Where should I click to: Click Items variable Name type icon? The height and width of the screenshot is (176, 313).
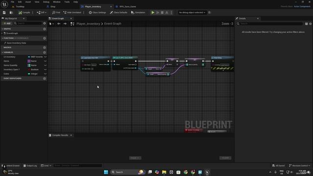[29, 61]
